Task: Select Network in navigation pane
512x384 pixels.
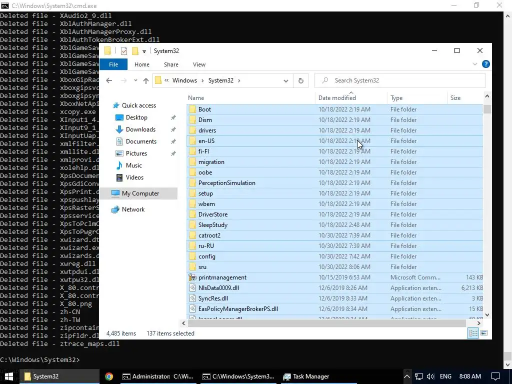Action: pos(133,209)
